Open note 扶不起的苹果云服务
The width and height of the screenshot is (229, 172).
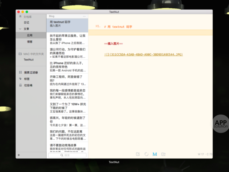(67, 39)
